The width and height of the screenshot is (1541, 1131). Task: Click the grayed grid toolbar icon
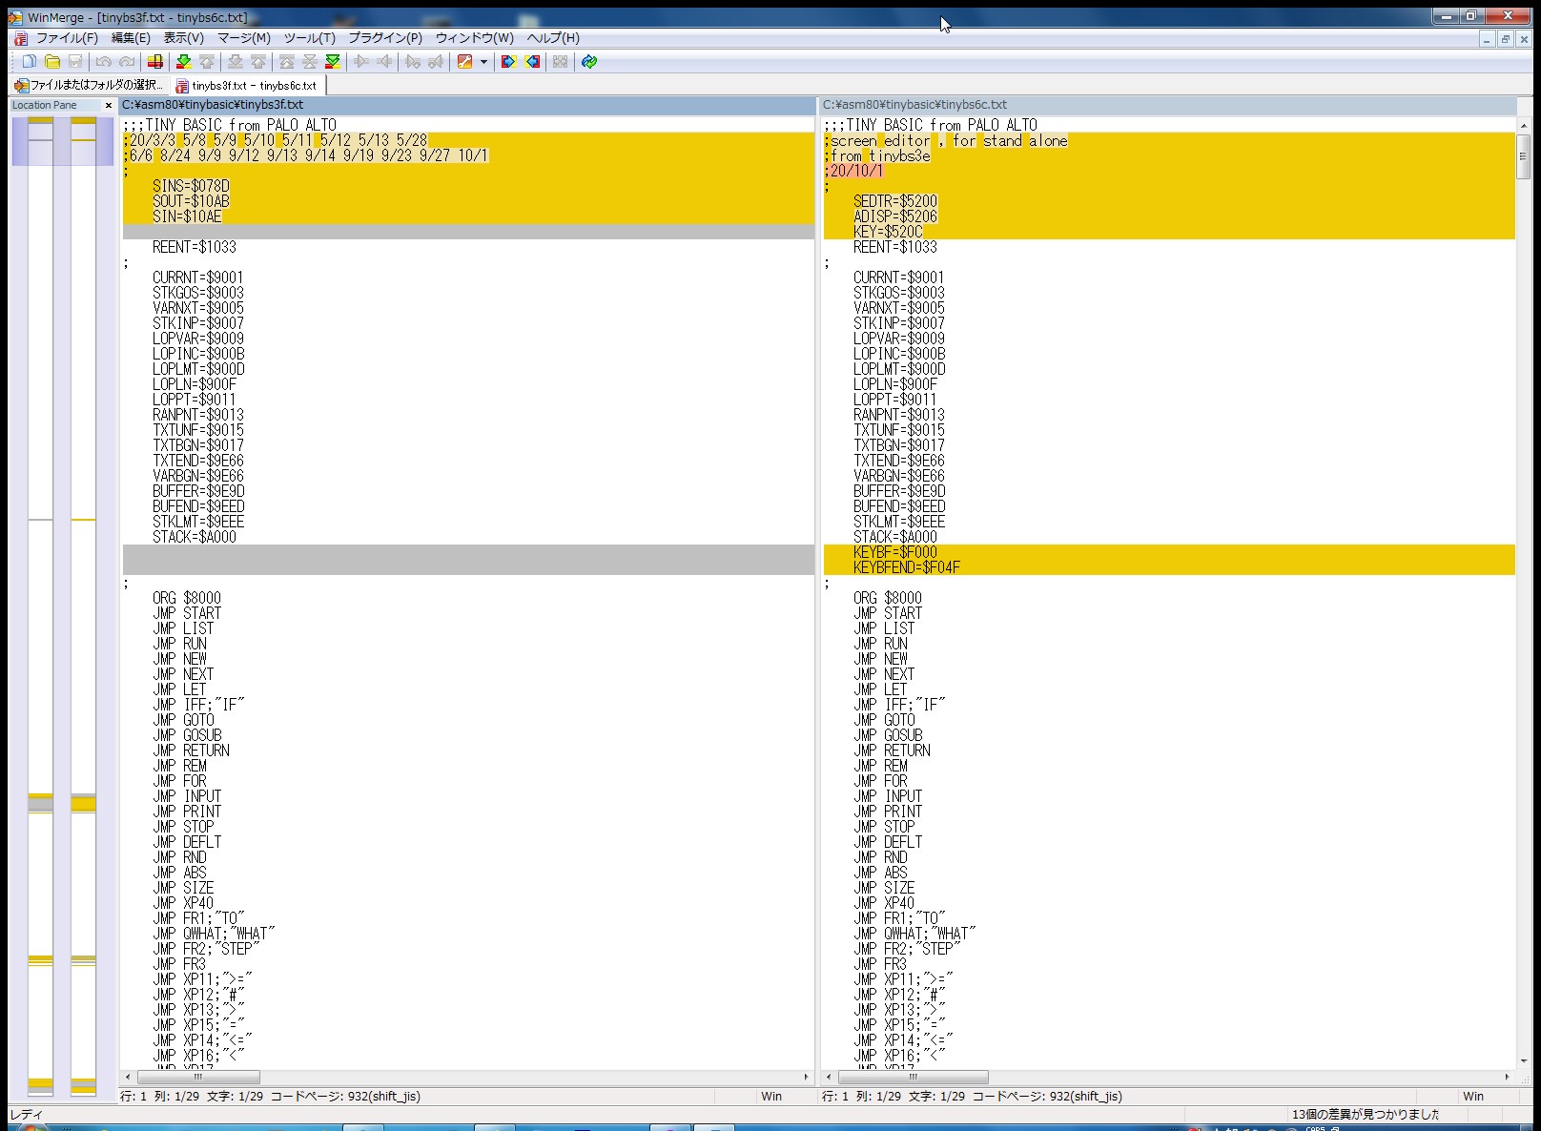560,62
